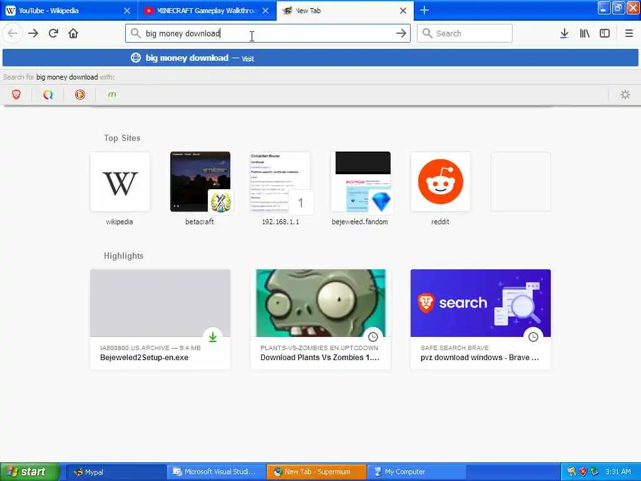
Task: Click the Go arrow in the address bar
Action: (401, 33)
